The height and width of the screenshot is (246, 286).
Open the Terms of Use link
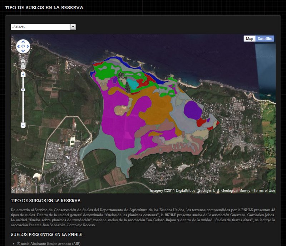[264, 190]
